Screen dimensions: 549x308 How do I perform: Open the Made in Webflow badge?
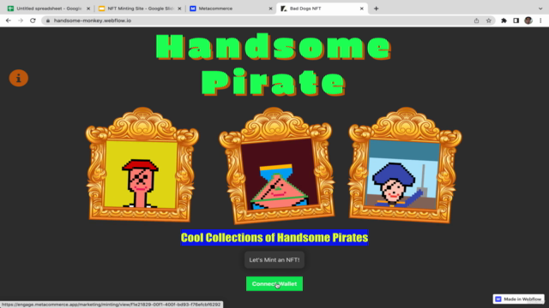pos(518,299)
